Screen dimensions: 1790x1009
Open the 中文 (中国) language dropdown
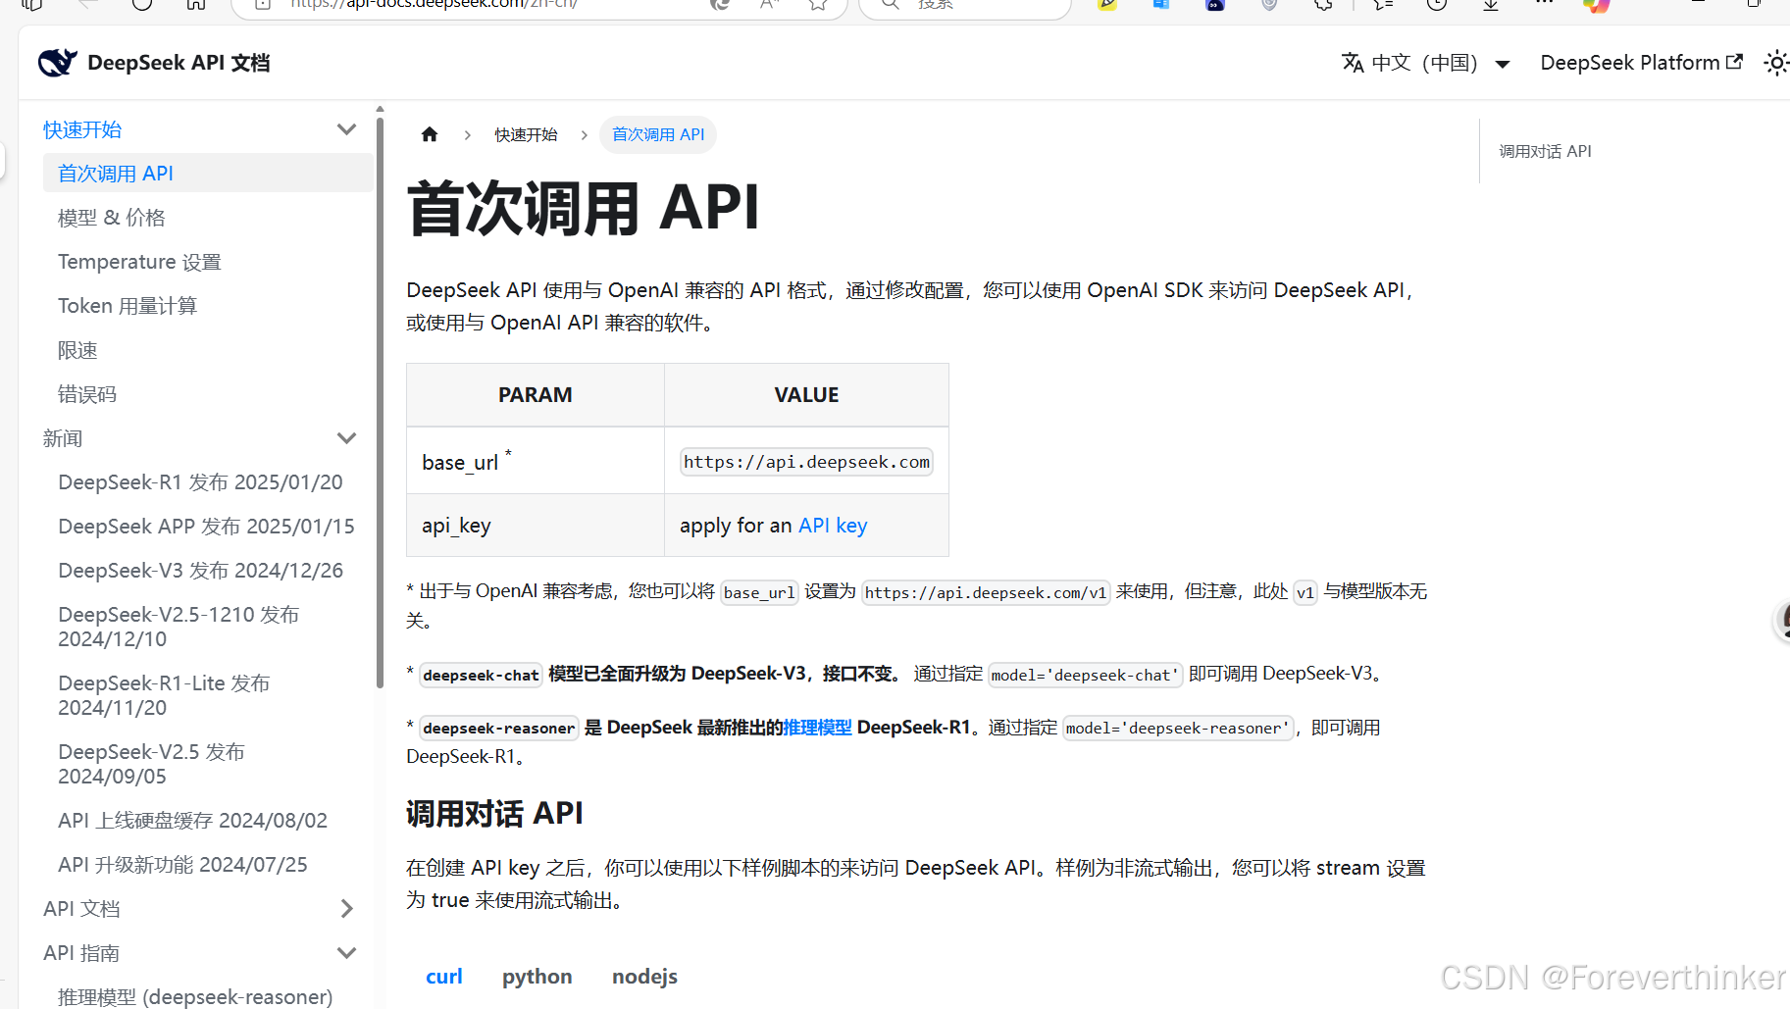click(x=1426, y=63)
